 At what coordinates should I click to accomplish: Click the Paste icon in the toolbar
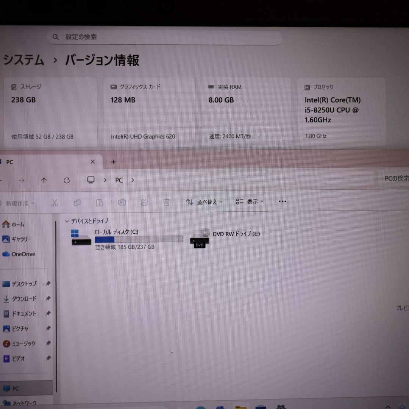100,203
